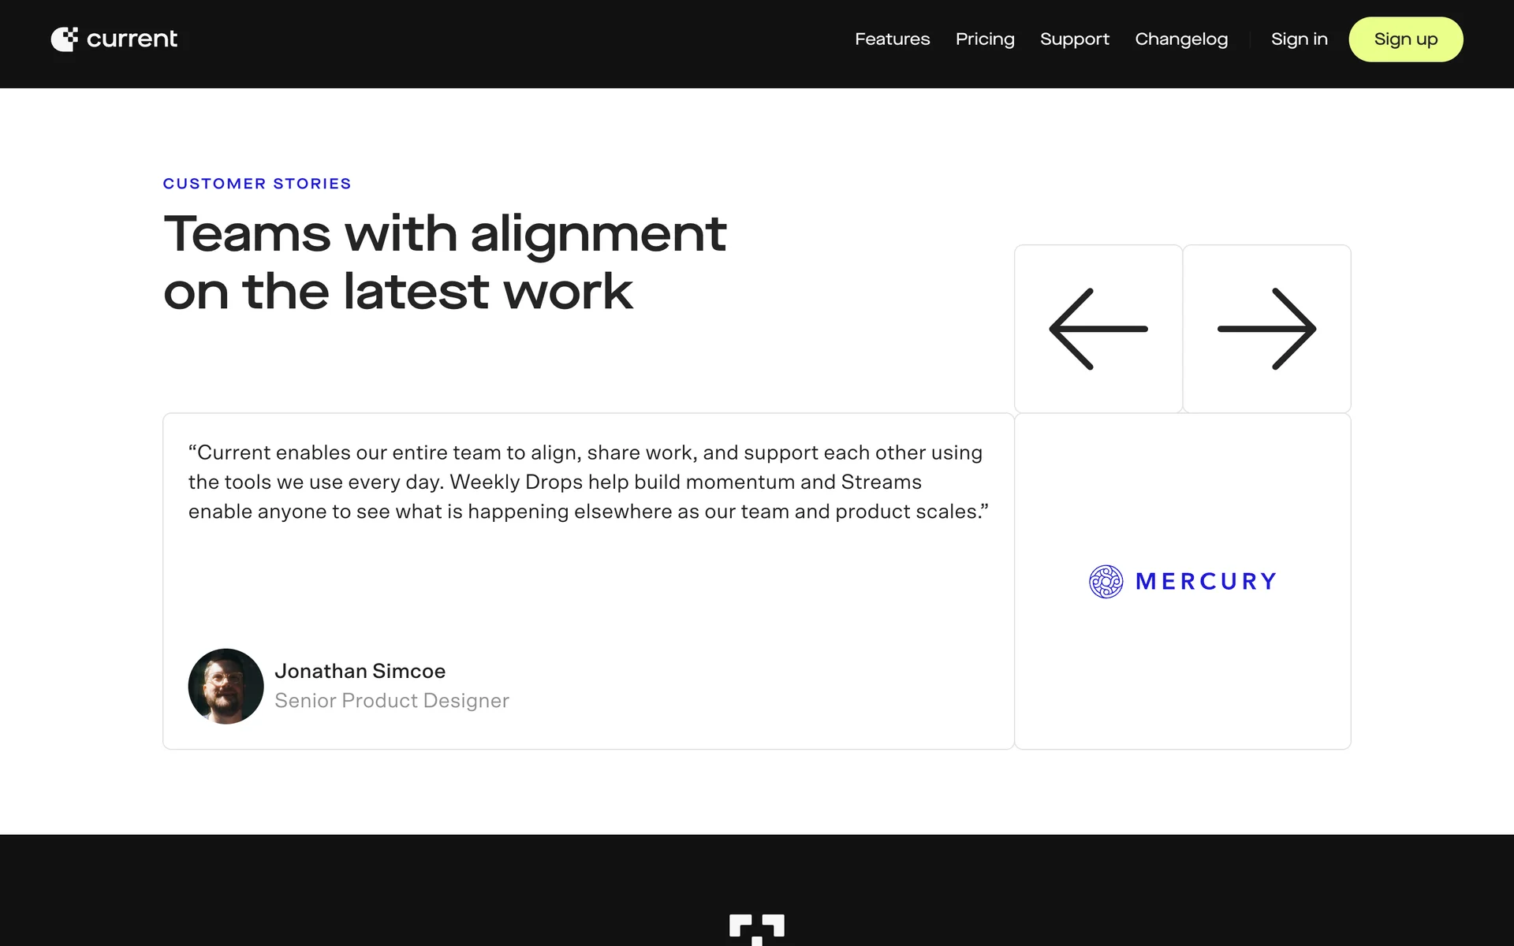Click the Mercury company logo card
The image size is (1514, 946).
click(1182, 581)
